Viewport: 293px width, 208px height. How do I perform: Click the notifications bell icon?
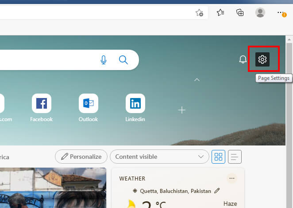point(243,59)
